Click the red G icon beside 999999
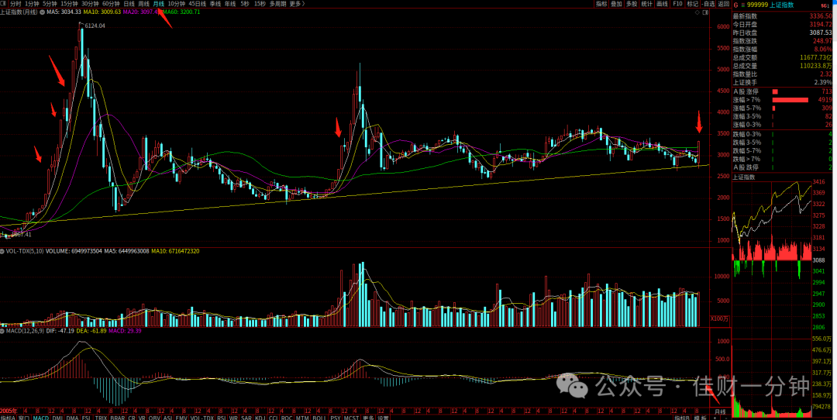This screenshot has height=420, width=837. click(x=735, y=5)
